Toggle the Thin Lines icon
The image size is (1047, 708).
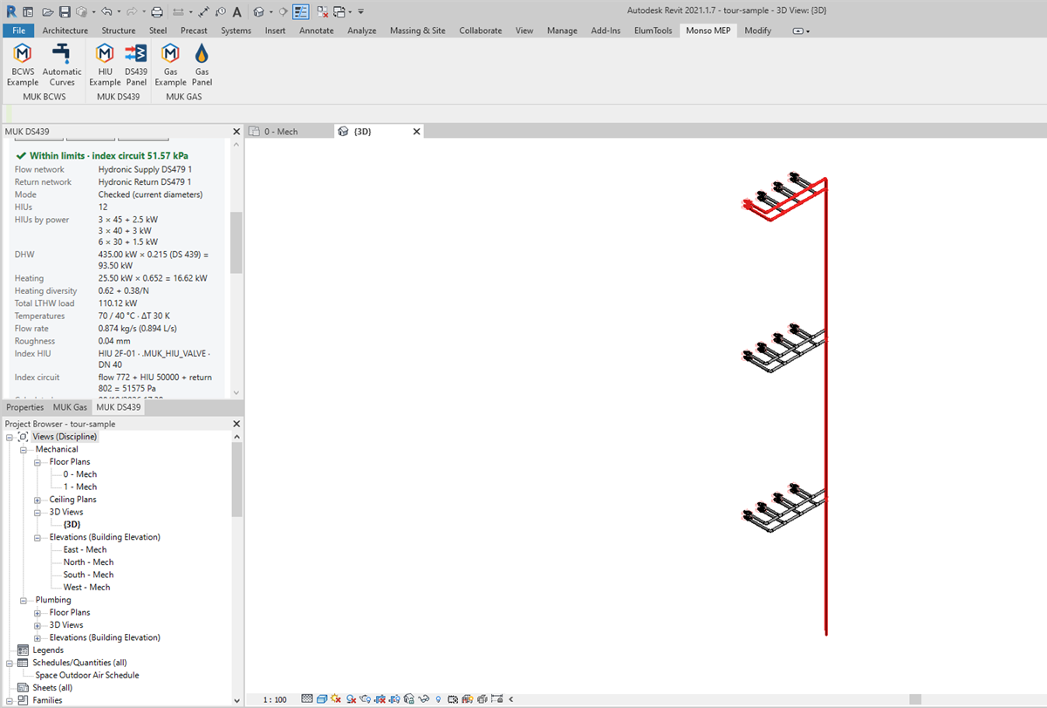point(300,12)
